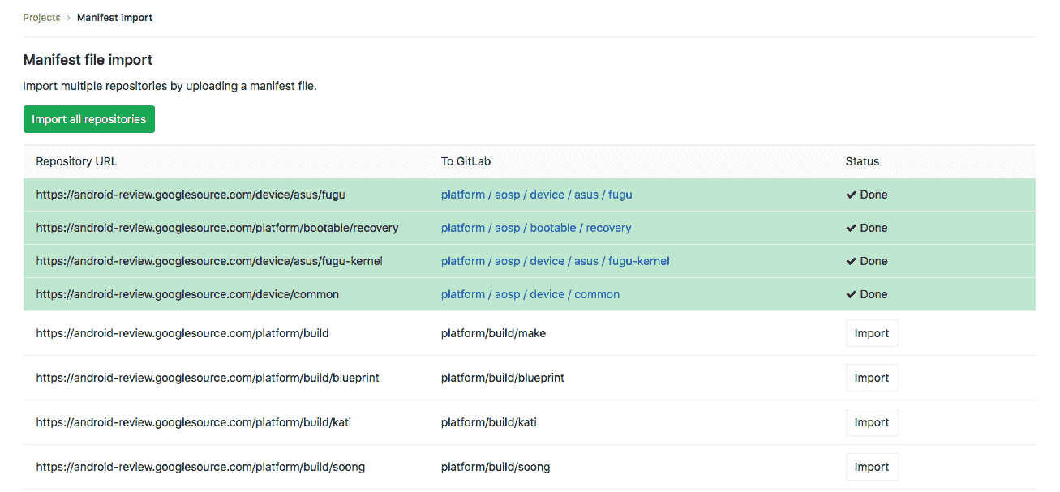
Task: Click the Done checkmark on the fugu-kernel row
Action: click(x=852, y=261)
